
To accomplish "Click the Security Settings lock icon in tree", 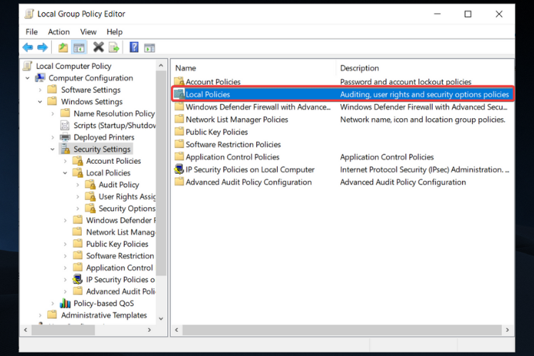I will click(x=65, y=149).
